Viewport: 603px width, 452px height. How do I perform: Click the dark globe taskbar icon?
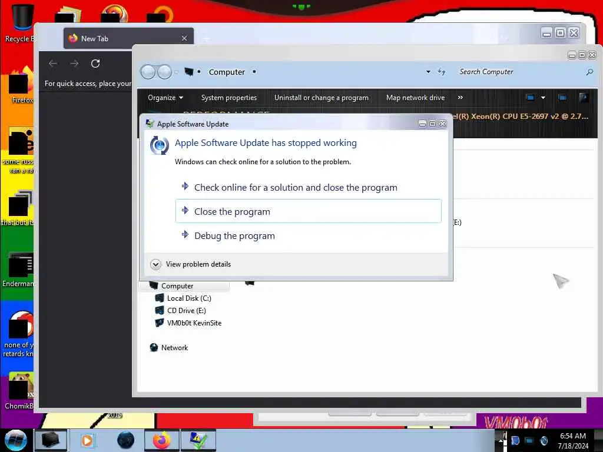pos(126,440)
